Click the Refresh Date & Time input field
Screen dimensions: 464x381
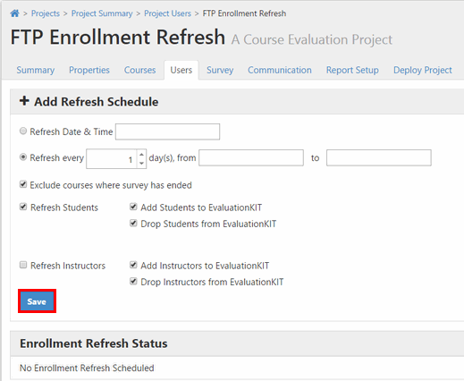coord(167,131)
